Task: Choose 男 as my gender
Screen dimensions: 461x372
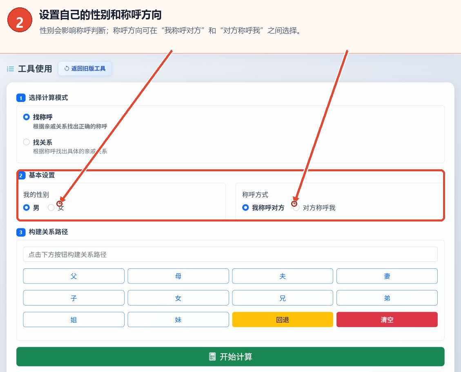Action: click(x=27, y=208)
